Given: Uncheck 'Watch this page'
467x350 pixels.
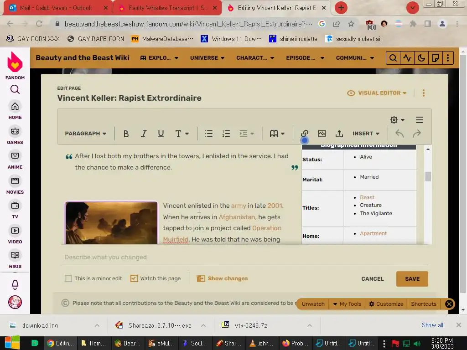Looking at the screenshot, I should 134,278.
